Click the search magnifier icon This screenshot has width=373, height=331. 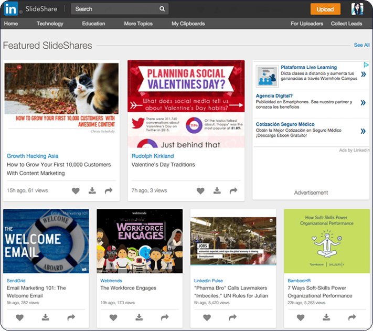click(162, 9)
